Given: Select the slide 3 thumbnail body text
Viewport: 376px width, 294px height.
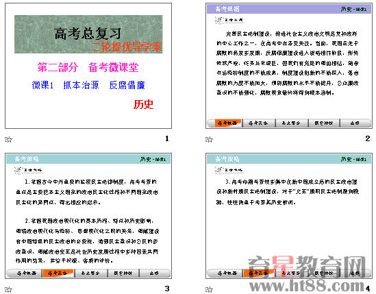Looking at the screenshot, I should [87, 221].
